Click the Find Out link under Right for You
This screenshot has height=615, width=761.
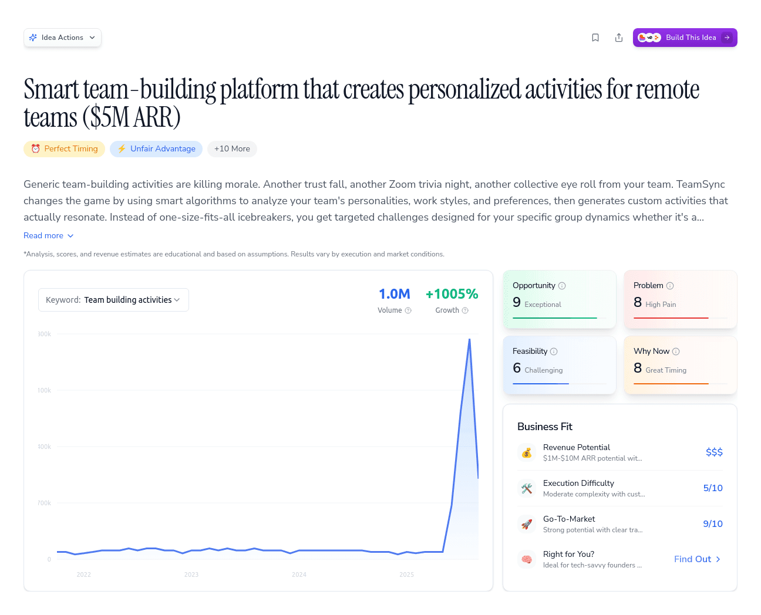(x=696, y=559)
